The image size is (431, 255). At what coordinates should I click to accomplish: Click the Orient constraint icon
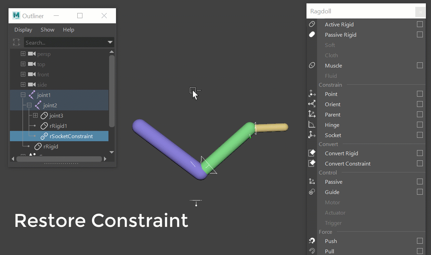click(312, 104)
